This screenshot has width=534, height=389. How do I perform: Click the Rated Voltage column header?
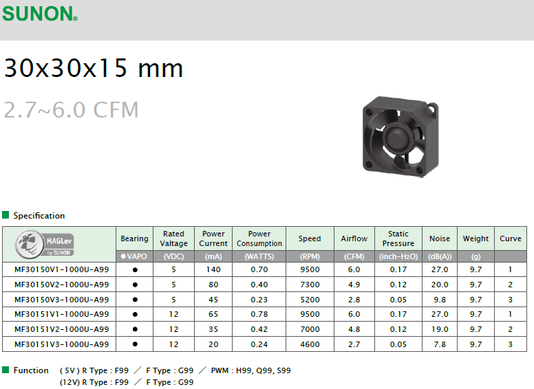(173, 238)
